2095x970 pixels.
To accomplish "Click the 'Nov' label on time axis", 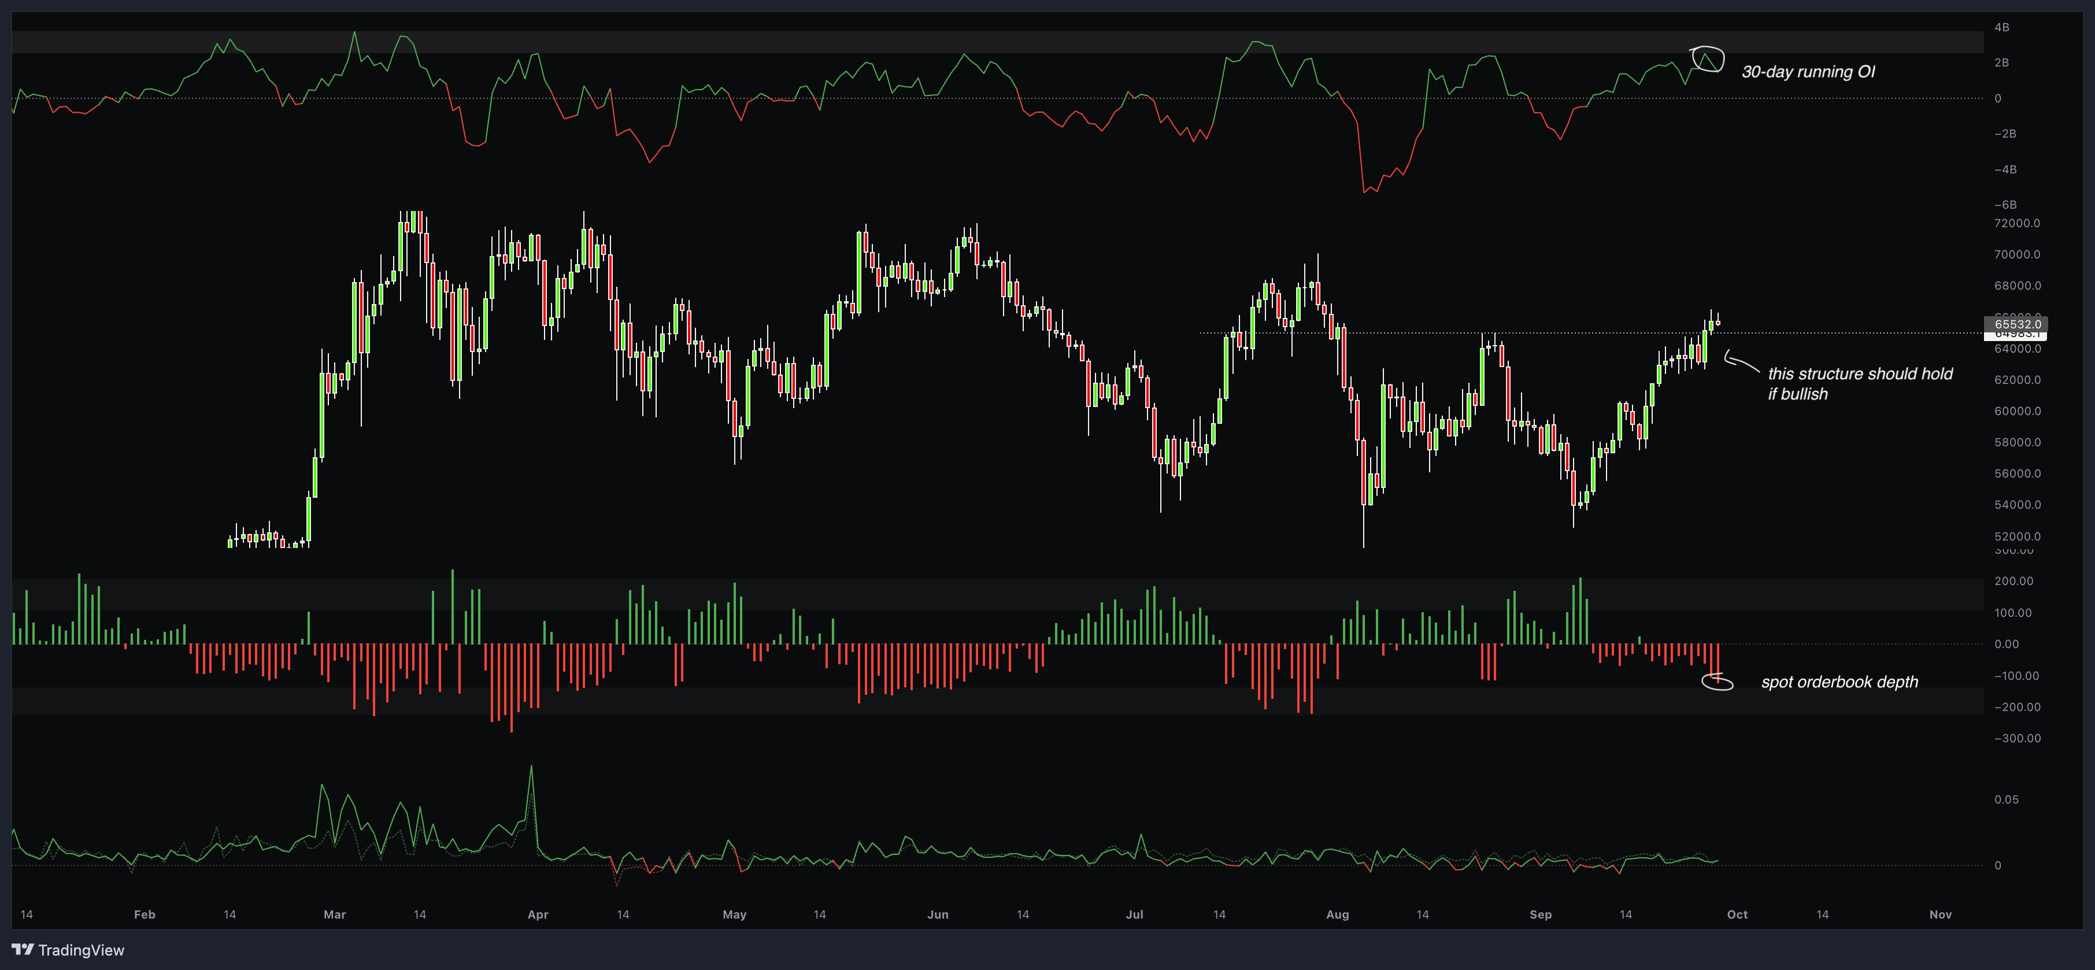I will [1939, 914].
